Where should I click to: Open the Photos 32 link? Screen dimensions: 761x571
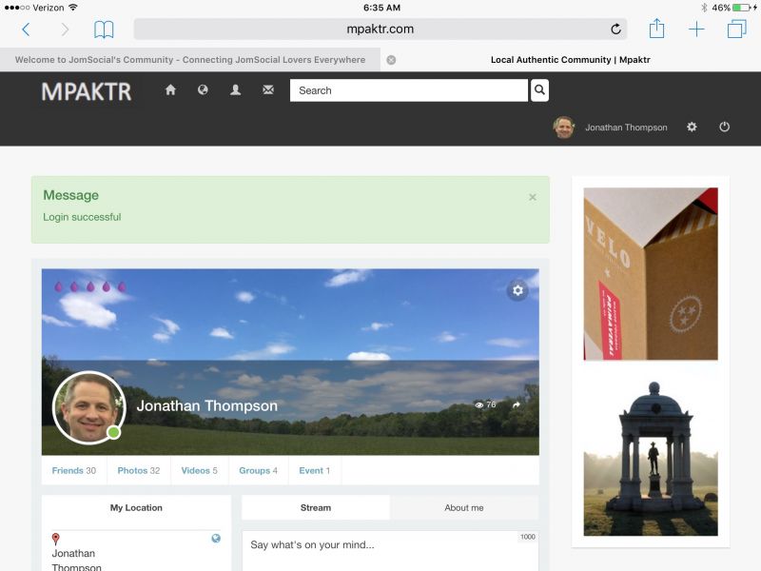(x=138, y=470)
